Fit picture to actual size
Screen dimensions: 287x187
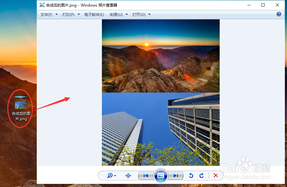[x=128, y=176]
